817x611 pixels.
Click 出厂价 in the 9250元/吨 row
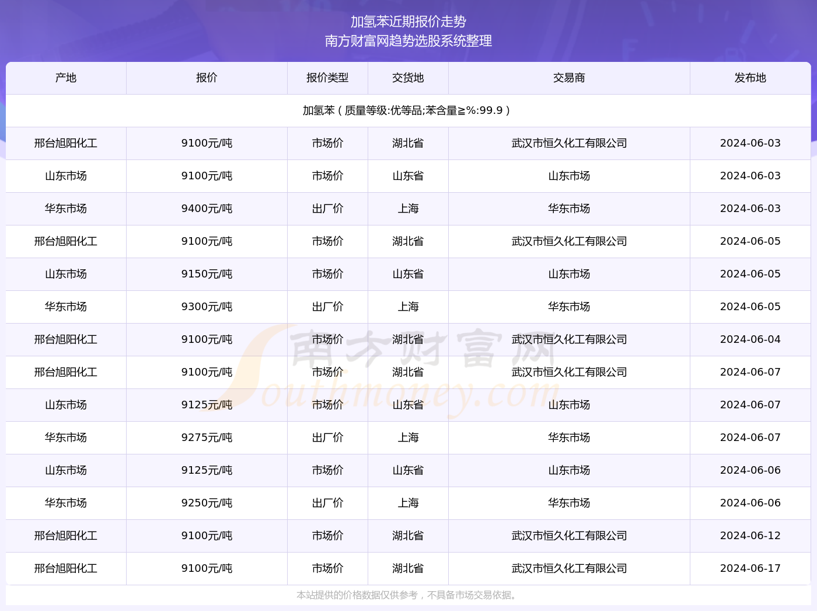coord(327,503)
